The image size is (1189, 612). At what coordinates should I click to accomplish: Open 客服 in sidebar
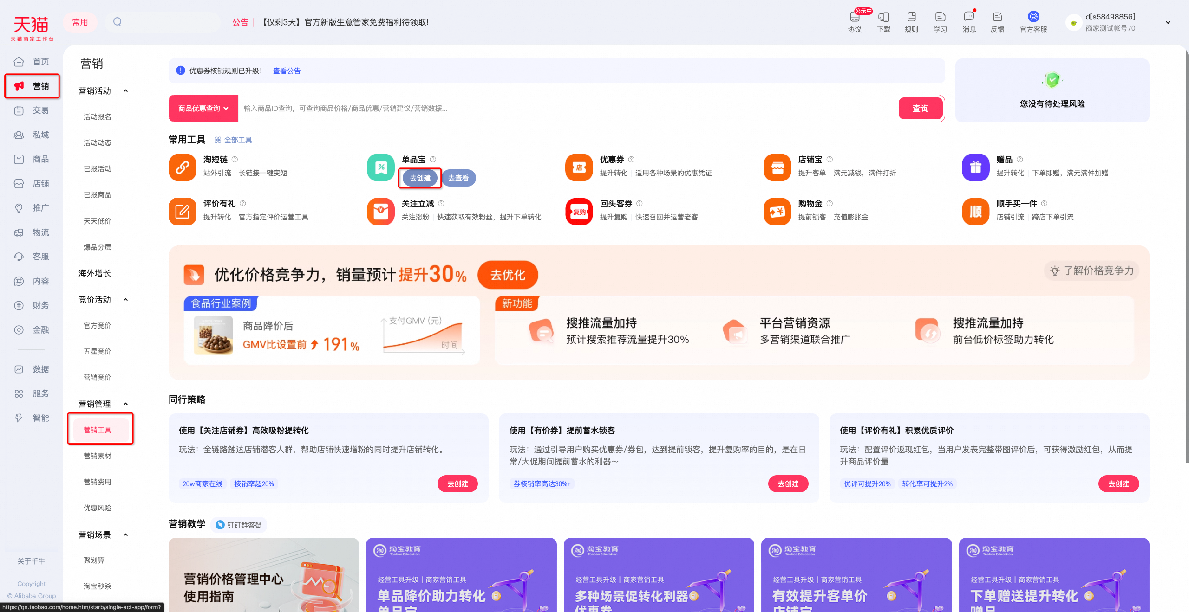(x=32, y=257)
